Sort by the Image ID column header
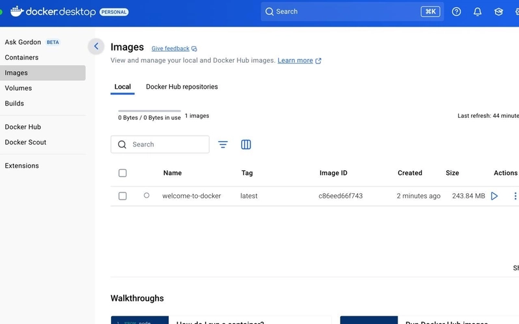Screen dimensions: 519x324 pyautogui.click(x=333, y=173)
